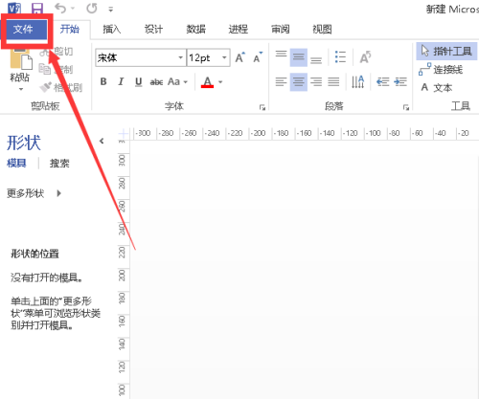Open the 宋体 font name dropdown
This screenshot has height=399, width=479.
(x=181, y=57)
